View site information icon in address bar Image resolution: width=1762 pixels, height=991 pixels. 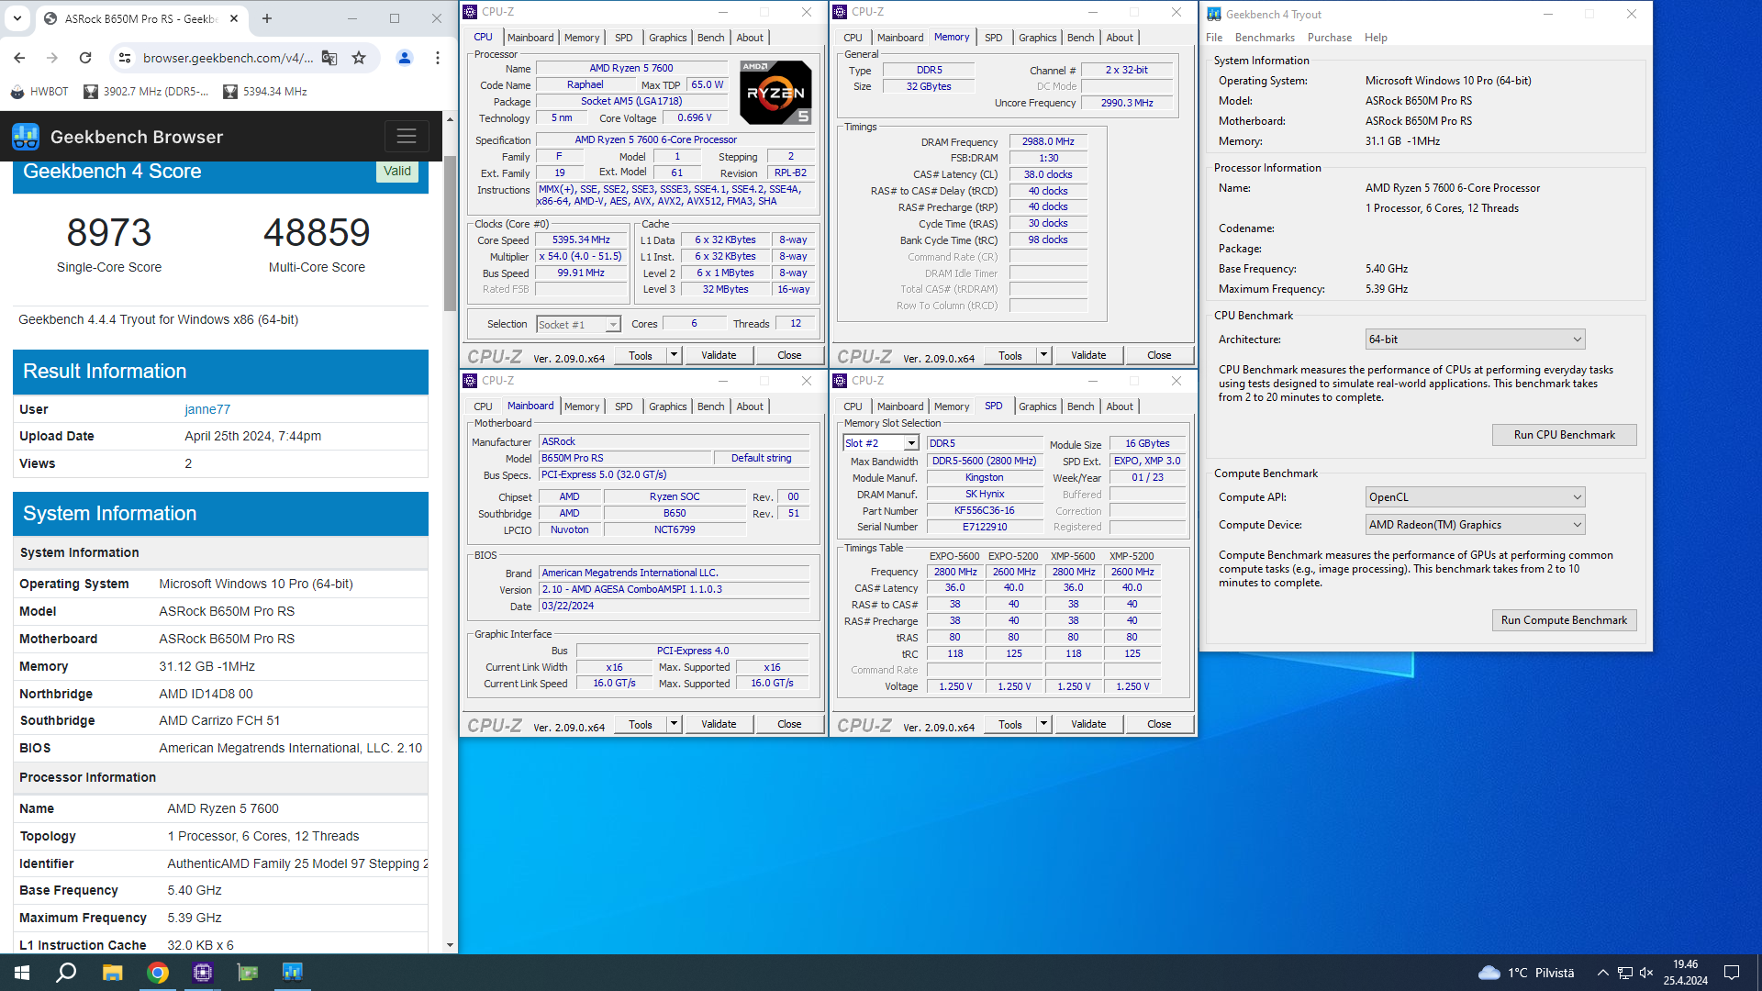tap(125, 58)
